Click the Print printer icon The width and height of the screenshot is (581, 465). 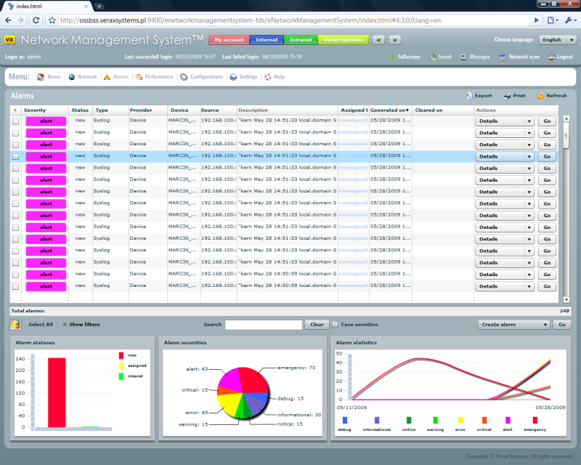click(x=507, y=96)
